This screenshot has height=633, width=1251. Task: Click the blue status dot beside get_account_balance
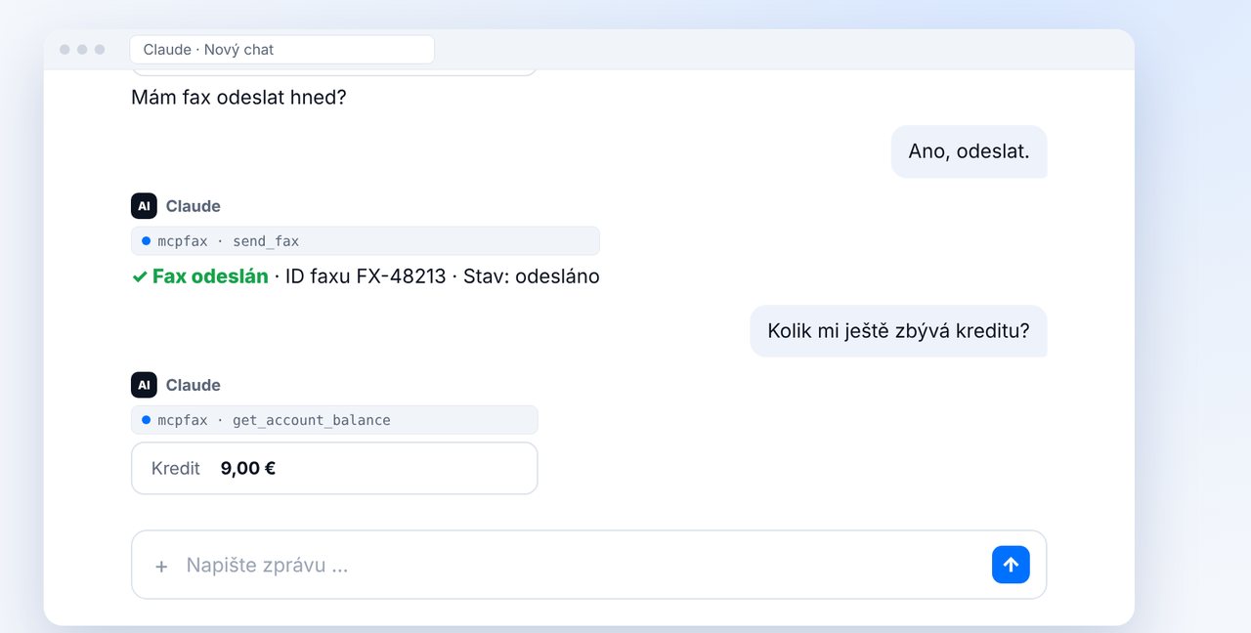146,420
